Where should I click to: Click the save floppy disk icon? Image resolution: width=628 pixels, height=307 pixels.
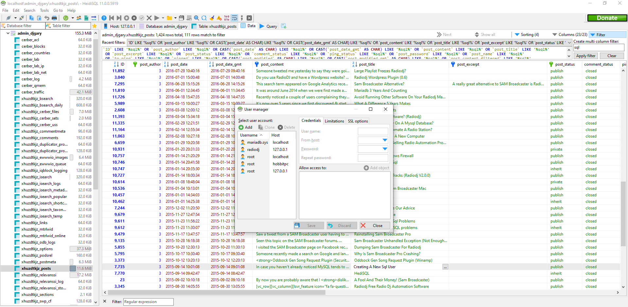point(182,18)
